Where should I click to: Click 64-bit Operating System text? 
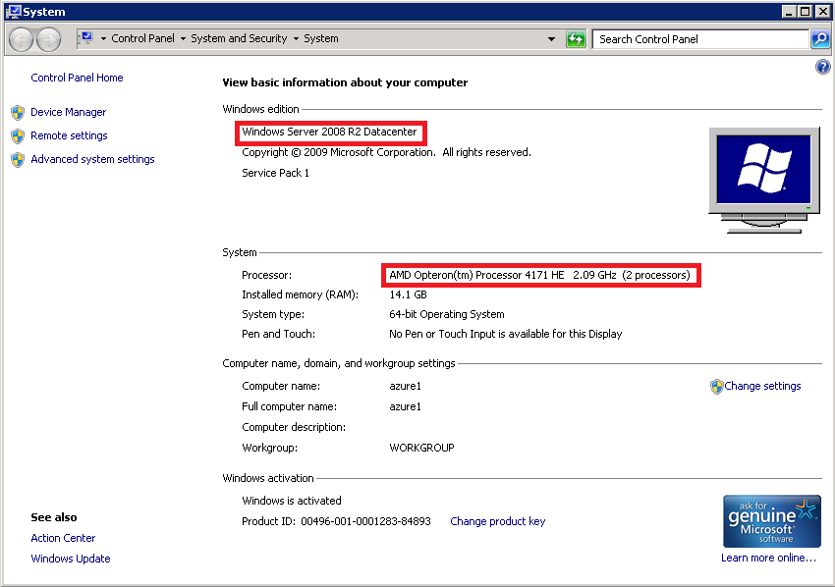click(446, 314)
